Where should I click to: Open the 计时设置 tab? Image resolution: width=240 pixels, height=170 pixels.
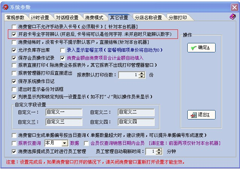40,18
